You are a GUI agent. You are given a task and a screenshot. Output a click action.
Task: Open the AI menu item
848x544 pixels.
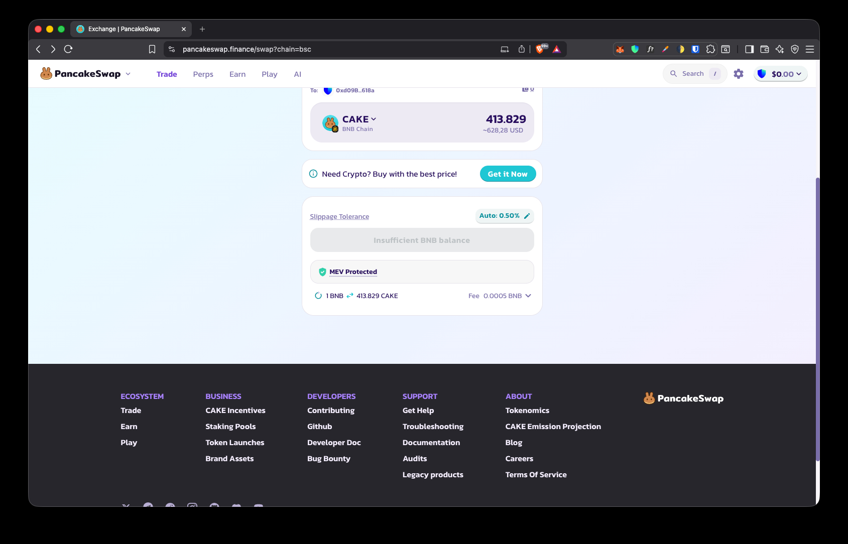[298, 74]
